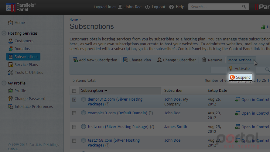Click the Change Password keys icon
Screen dimensions: 270x152
(11, 99)
